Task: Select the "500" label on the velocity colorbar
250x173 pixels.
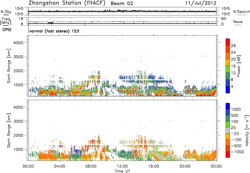Action: [235, 116]
